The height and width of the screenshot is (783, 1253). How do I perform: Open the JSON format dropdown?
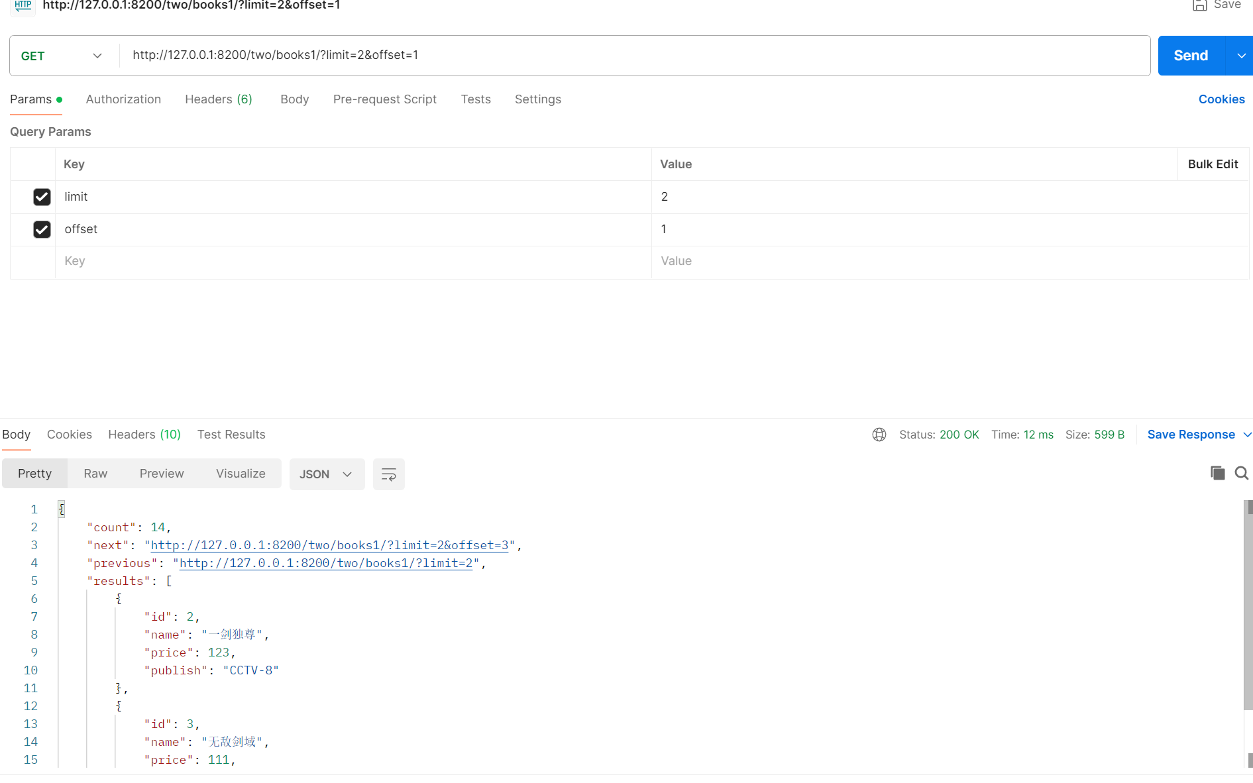327,474
